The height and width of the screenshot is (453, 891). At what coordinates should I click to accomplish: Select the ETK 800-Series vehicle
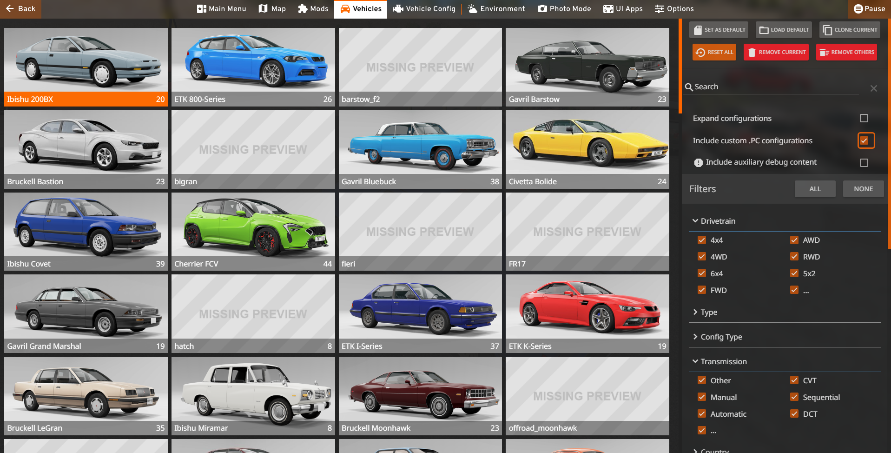(253, 67)
